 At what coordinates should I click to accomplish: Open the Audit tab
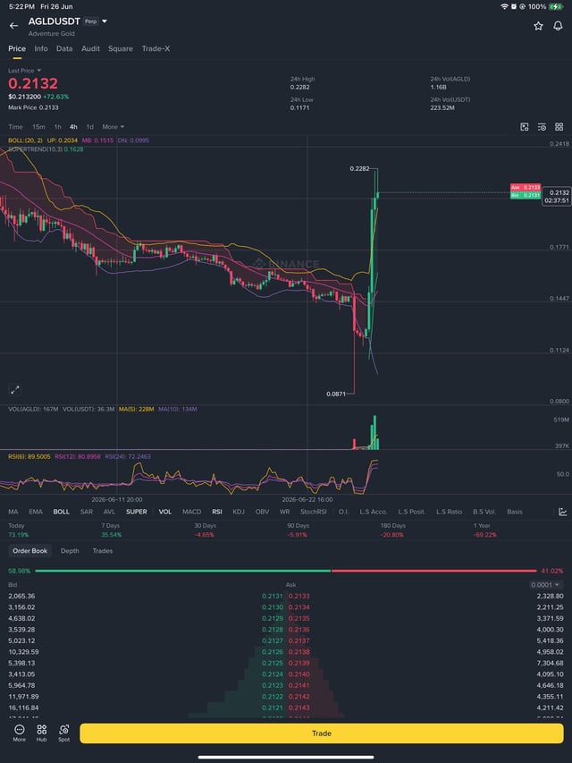point(90,48)
